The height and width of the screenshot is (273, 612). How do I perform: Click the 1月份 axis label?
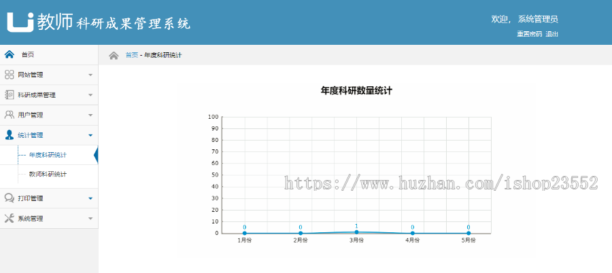(x=244, y=240)
